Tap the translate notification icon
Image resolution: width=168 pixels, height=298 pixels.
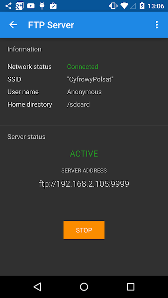20,6
